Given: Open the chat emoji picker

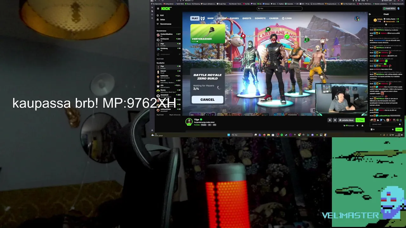Looking at the screenshot, I should pos(400,124).
